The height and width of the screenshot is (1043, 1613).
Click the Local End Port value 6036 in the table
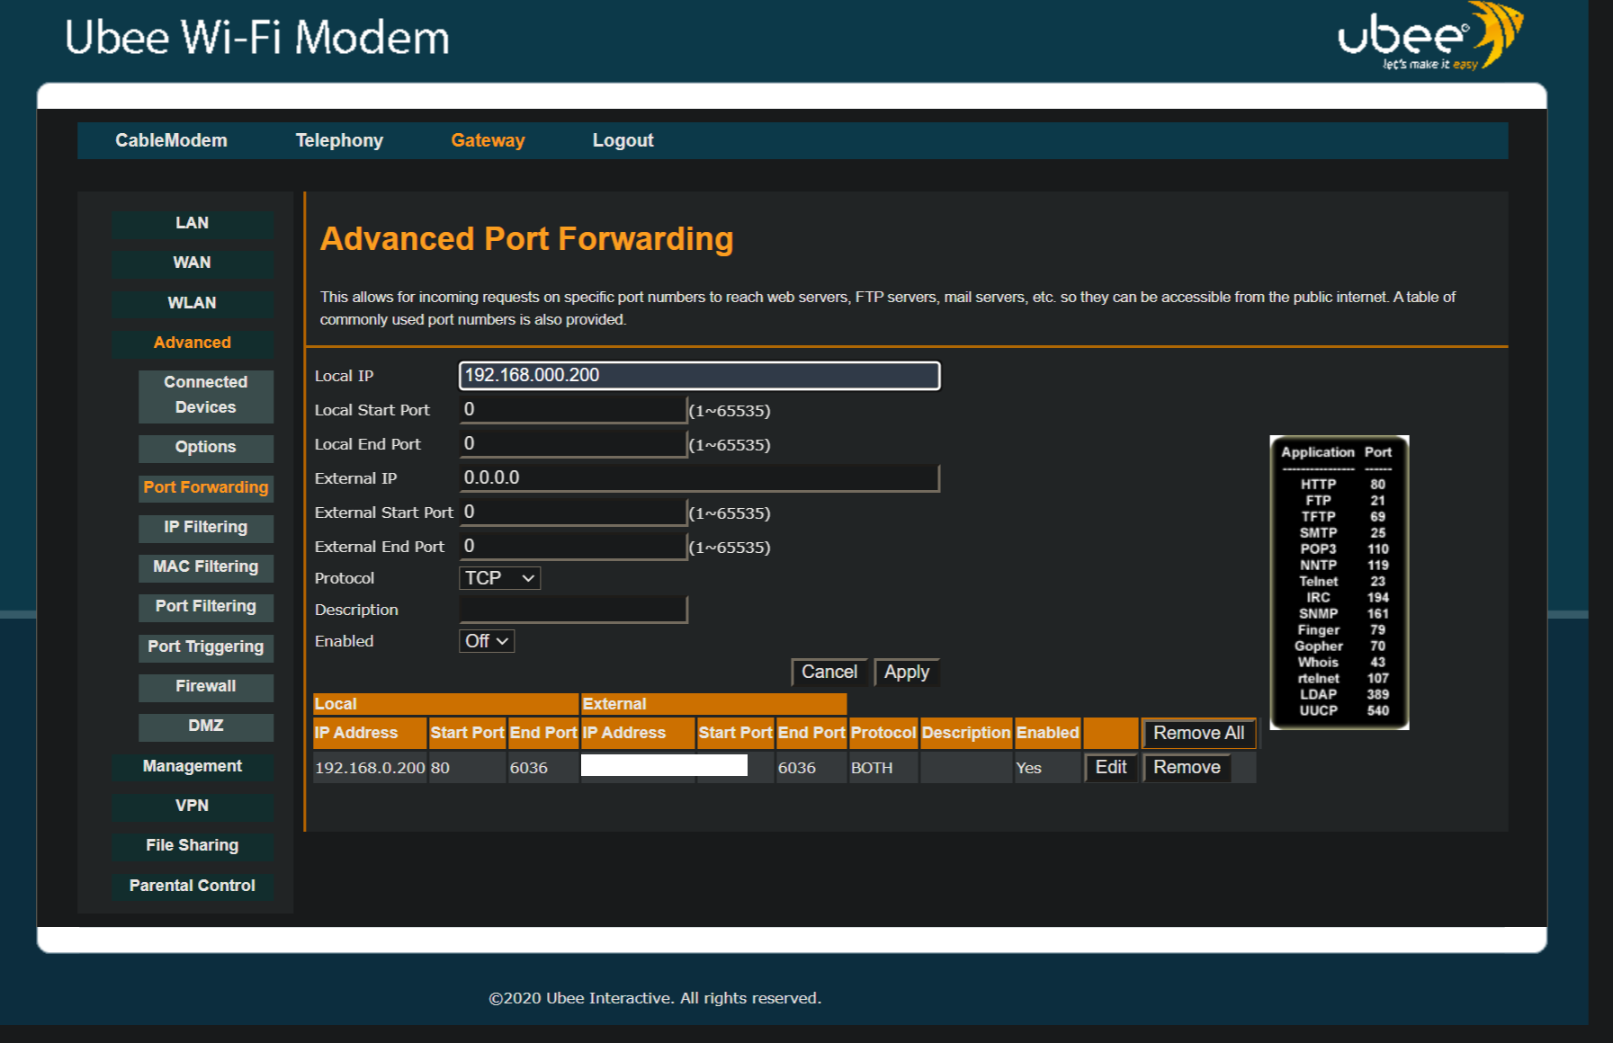[x=542, y=768]
